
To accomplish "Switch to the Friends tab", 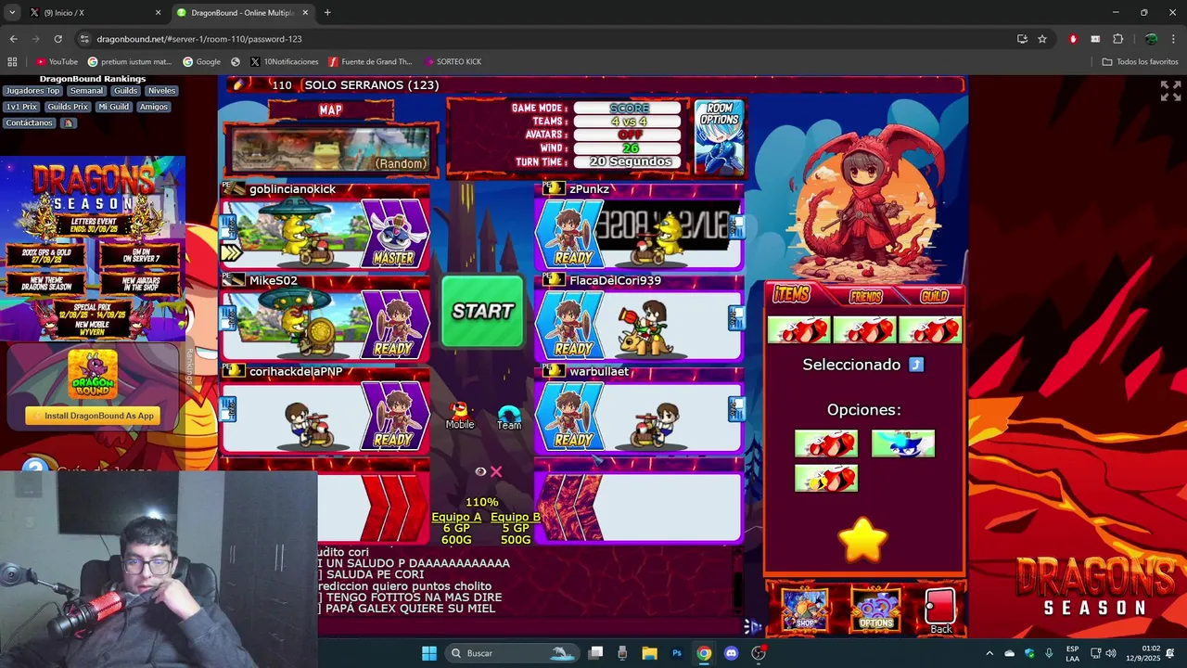I will (865, 296).
